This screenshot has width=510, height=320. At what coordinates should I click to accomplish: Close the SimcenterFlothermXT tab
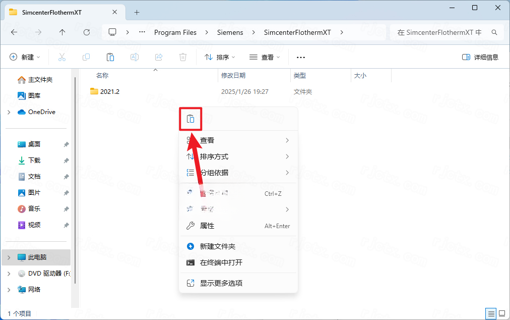point(115,12)
